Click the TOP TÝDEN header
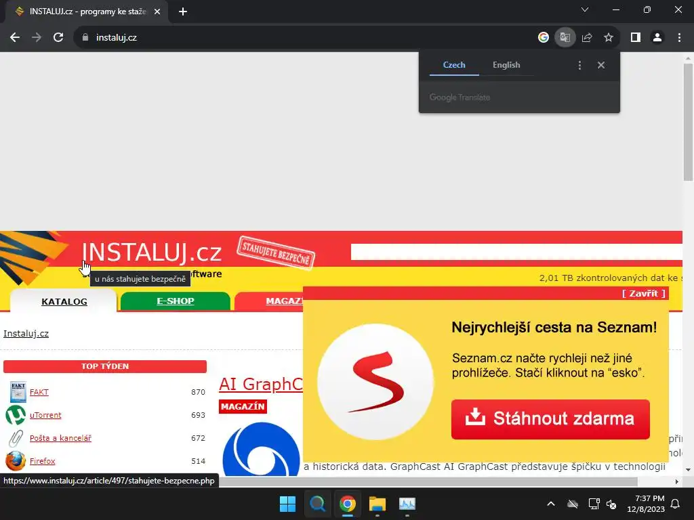The height and width of the screenshot is (520, 694). point(105,366)
